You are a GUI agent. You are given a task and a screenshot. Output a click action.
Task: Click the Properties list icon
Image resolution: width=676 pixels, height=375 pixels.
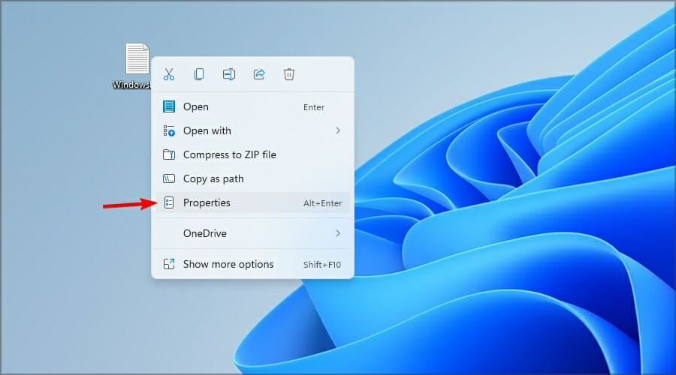[x=169, y=202]
